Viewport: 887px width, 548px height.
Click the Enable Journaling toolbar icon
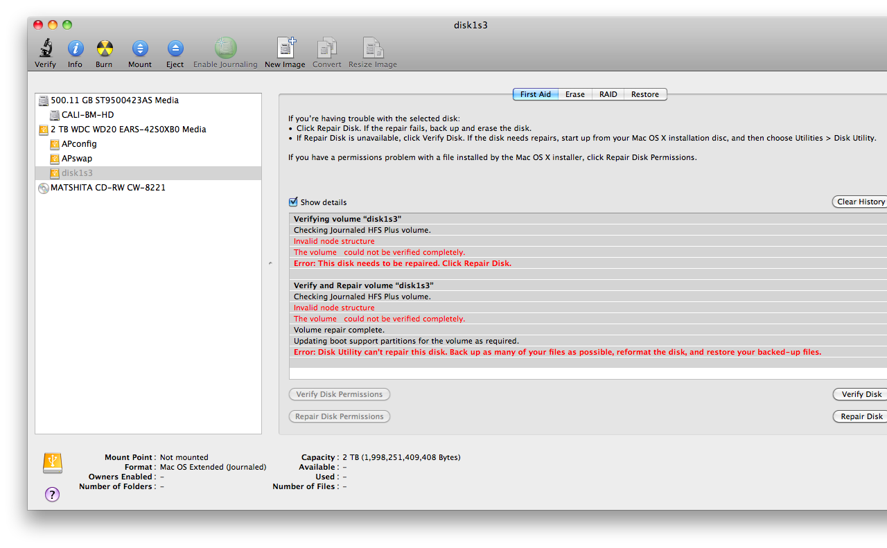(225, 48)
